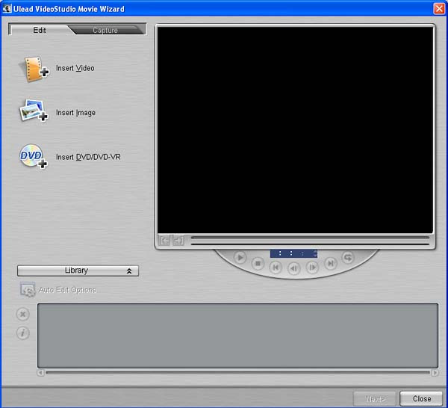Click the Insert Image photo icon
Image resolution: width=448 pixels, height=408 pixels.
[x=34, y=110]
